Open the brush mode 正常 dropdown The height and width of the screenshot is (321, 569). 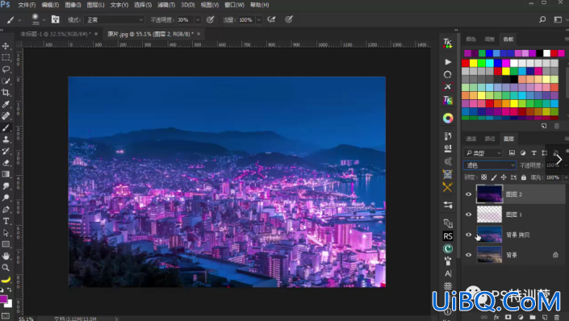tap(114, 19)
